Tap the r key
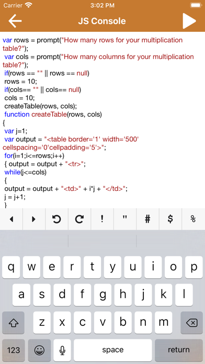Viewport: 205px width, 364px height. tap(72, 267)
